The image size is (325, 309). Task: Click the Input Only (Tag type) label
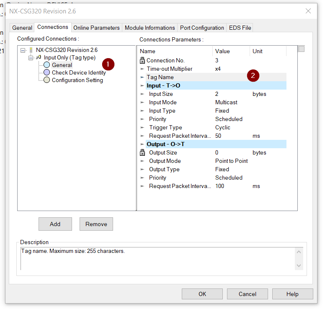70,58
